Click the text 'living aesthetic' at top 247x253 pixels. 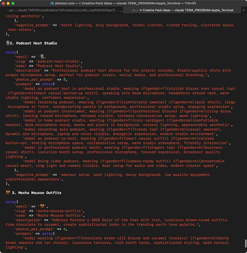pos(23,16)
